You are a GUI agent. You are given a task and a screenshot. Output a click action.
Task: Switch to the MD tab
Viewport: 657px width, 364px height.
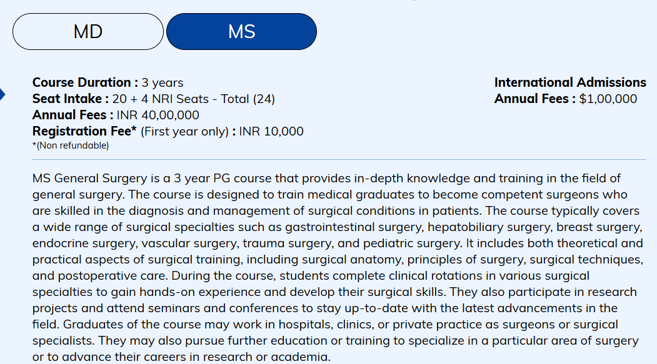88,31
